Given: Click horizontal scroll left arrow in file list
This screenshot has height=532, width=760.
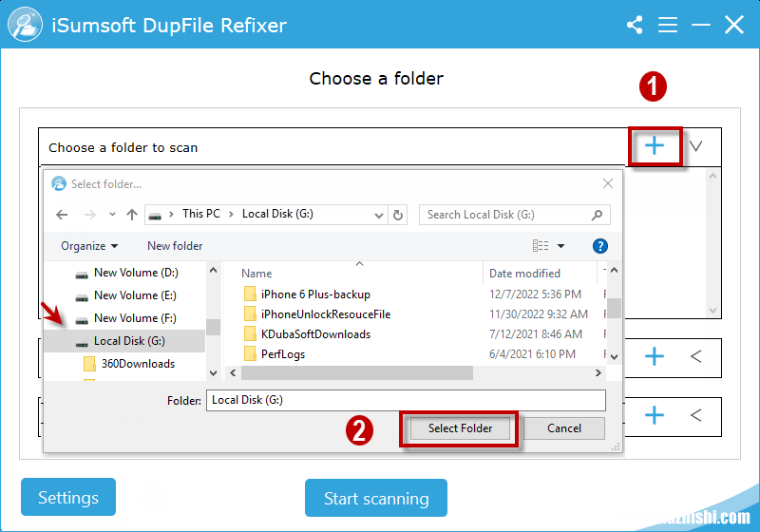Looking at the screenshot, I should click(233, 372).
